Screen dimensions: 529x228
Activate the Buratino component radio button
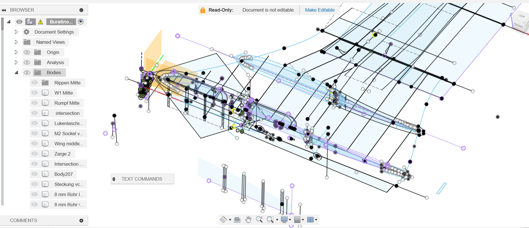coord(81,21)
